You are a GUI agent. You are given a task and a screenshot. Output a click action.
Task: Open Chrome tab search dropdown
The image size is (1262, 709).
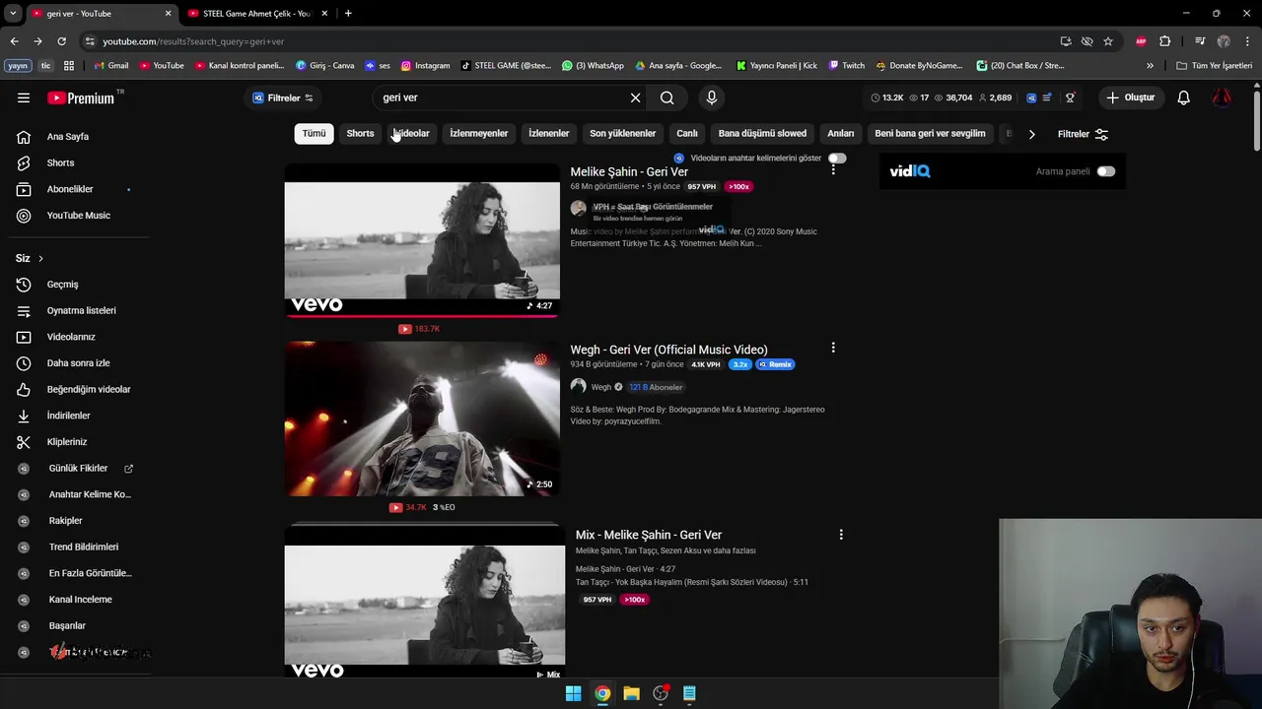point(13,14)
